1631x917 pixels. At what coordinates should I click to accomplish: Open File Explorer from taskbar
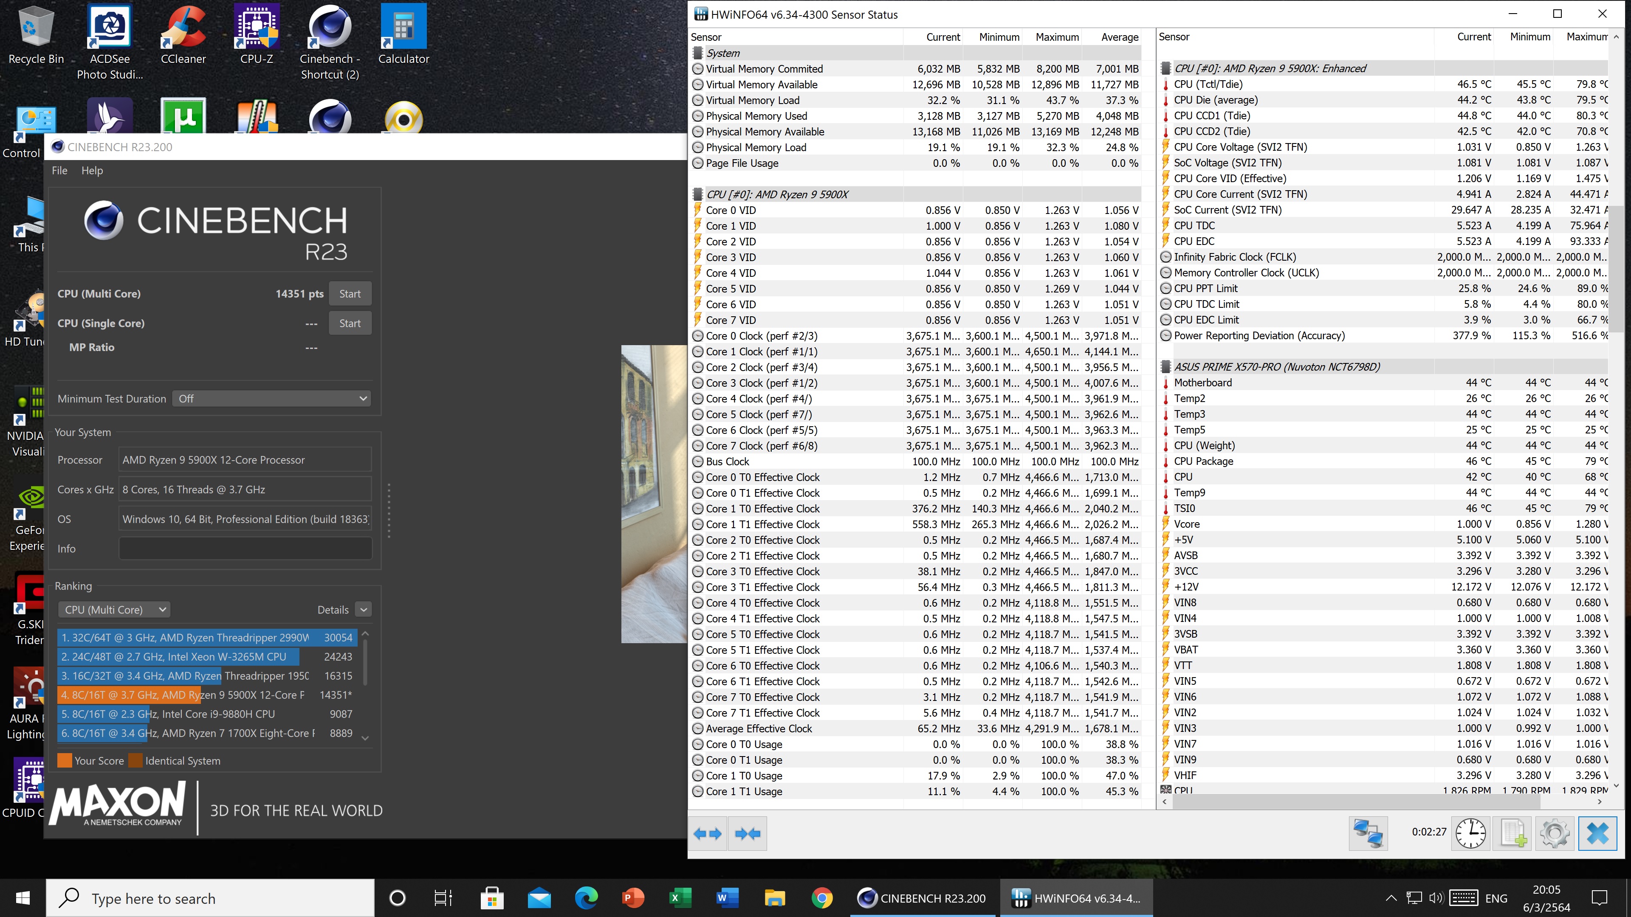click(x=774, y=898)
